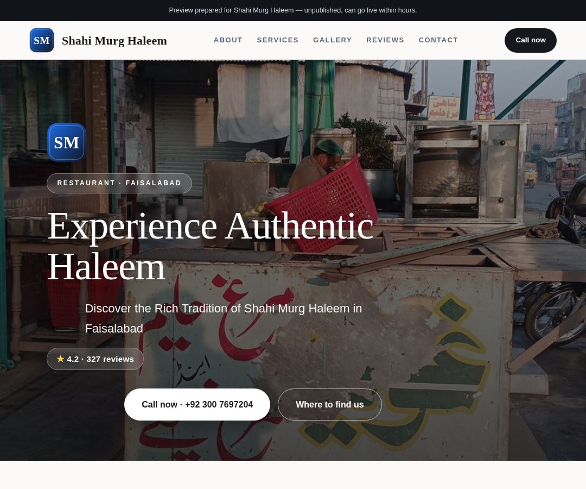Click the dark Call now header button
Image resolution: width=586 pixels, height=489 pixels.
point(530,40)
